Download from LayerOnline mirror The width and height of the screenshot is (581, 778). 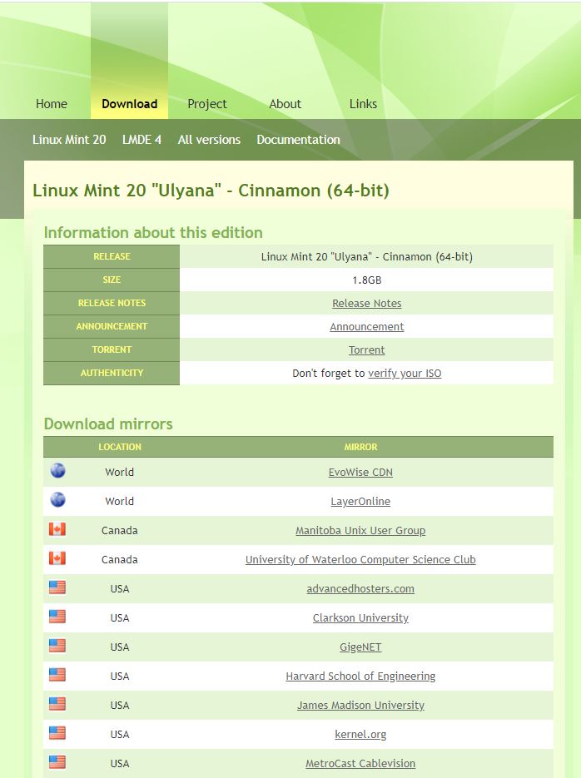click(x=360, y=501)
